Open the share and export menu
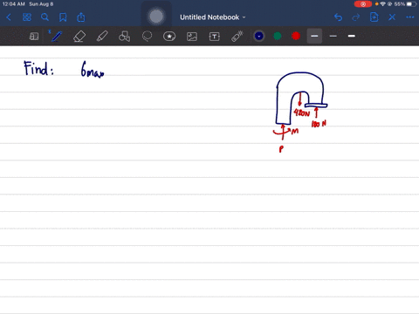Image resolution: width=419 pixels, height=314 pixels. pyautogui.click(x=81, y=17)
